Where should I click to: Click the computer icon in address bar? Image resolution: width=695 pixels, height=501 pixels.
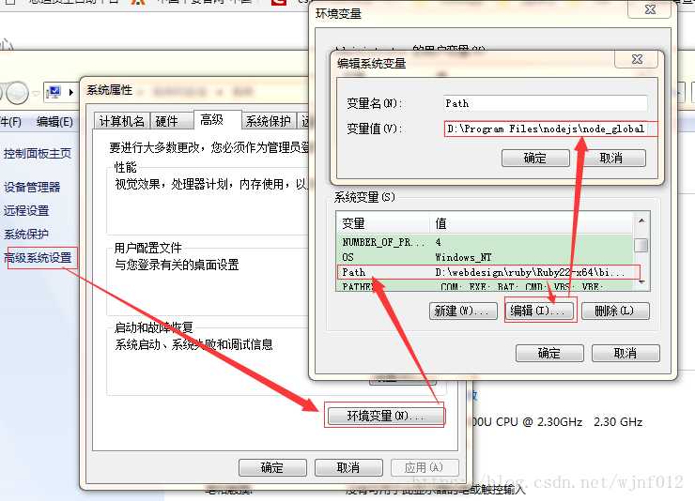tap(54, 92)
